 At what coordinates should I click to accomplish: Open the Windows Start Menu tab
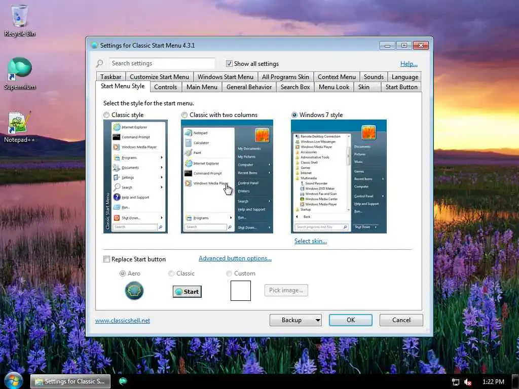(226, 77)
